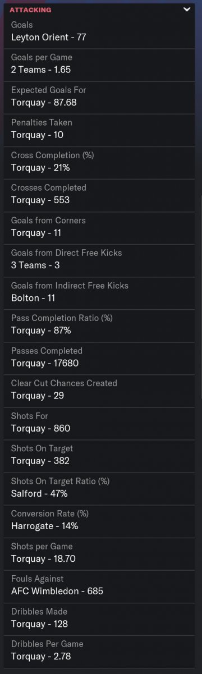Open Shots On Target Torquay 382 row
The width and height of the screenshot is (202, 674).
click(x=101, y=455)
